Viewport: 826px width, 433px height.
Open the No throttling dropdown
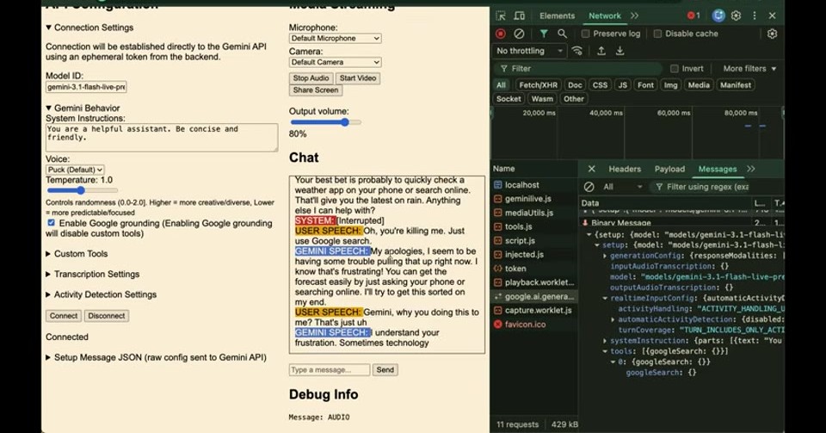pyautogui.click(x=530, y=51)
